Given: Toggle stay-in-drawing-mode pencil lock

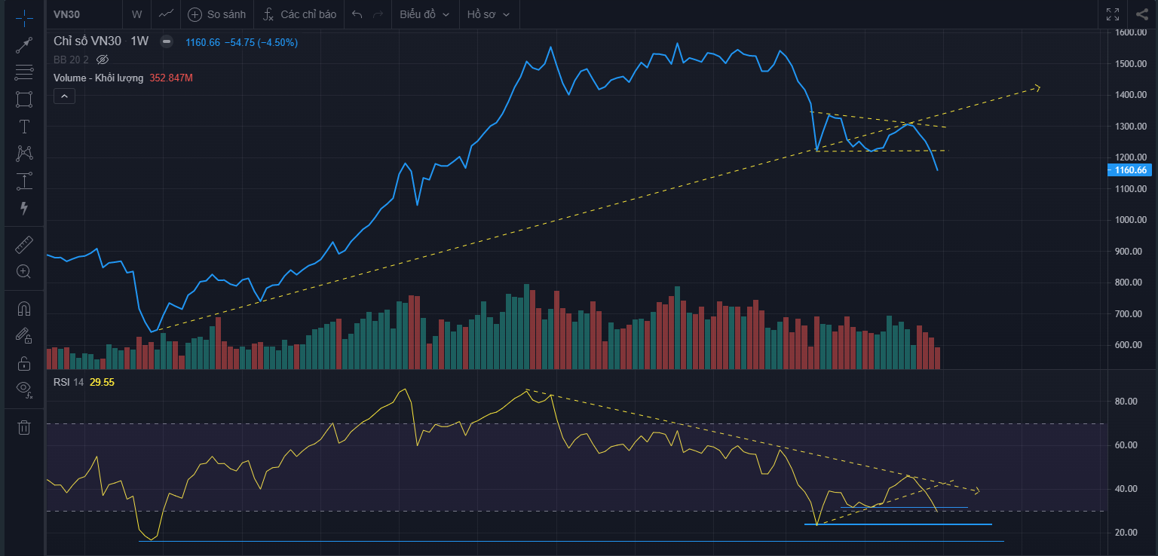Looking at the screenshot, I should tap(24, 335).
